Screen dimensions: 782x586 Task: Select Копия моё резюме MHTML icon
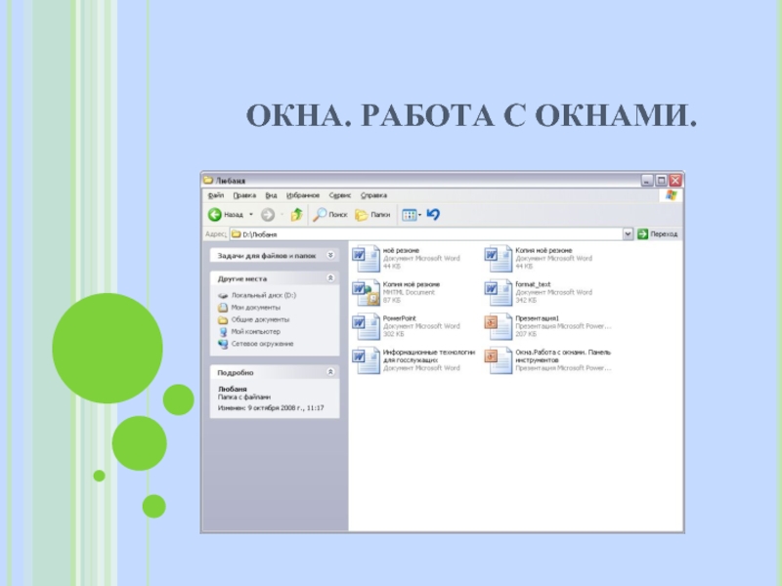click(x=366, y=292)
